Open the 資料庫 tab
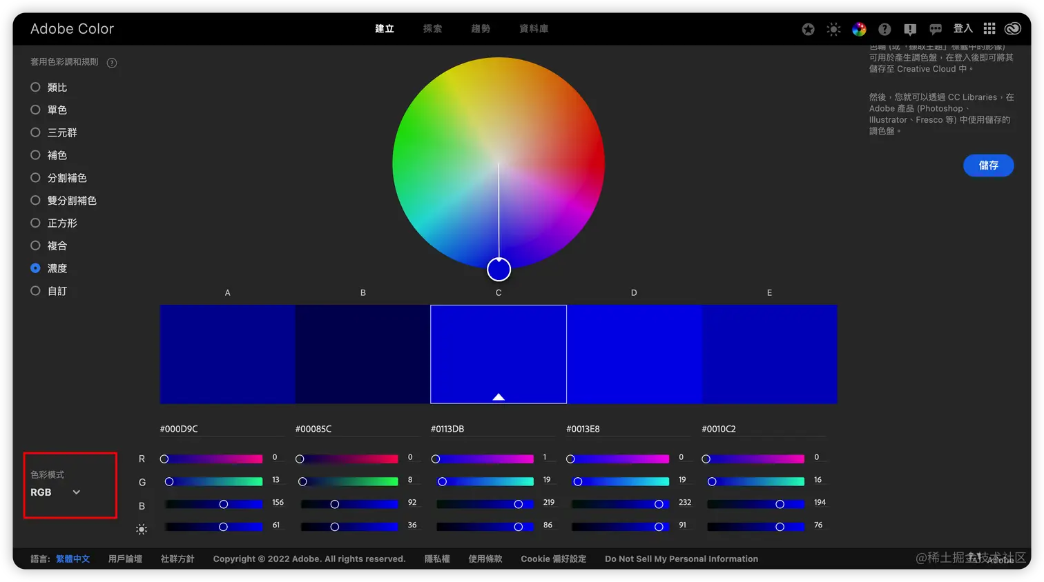The image size is (1044, 582). point(534,29)
